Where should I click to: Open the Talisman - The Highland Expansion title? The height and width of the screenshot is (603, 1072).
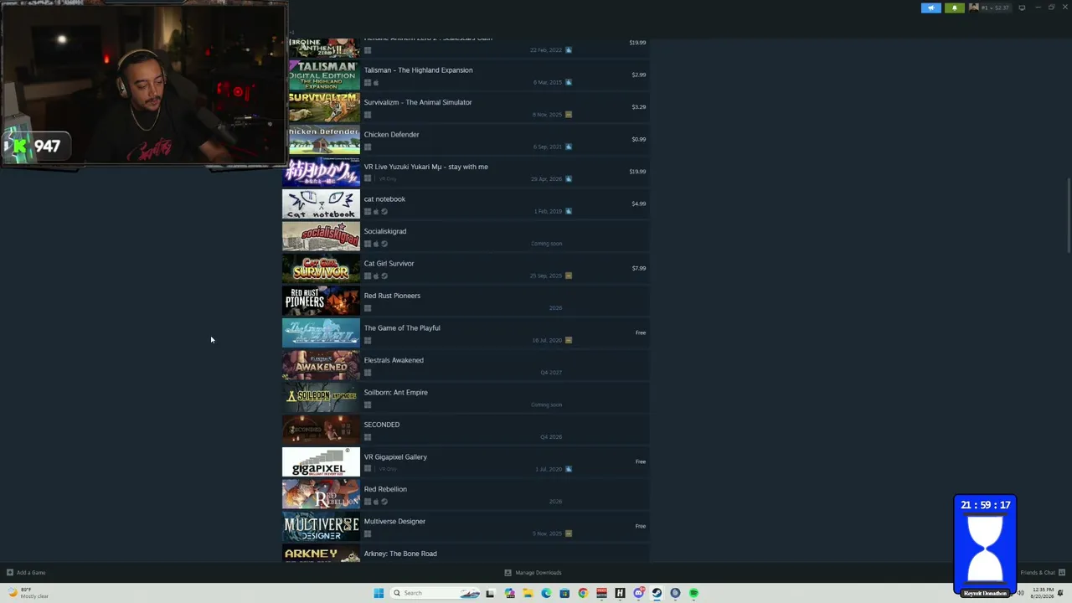coord(418,70)
